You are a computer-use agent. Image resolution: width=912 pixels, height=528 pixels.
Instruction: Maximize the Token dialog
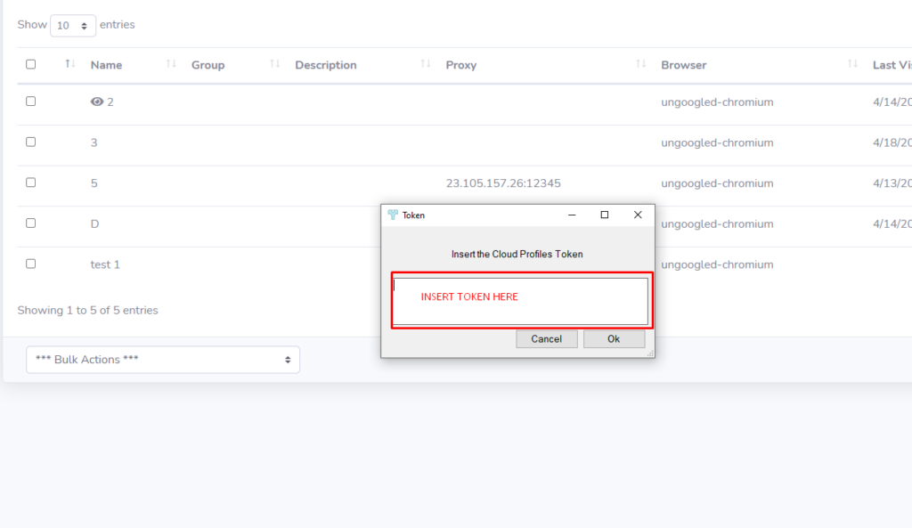click(605, 215)
